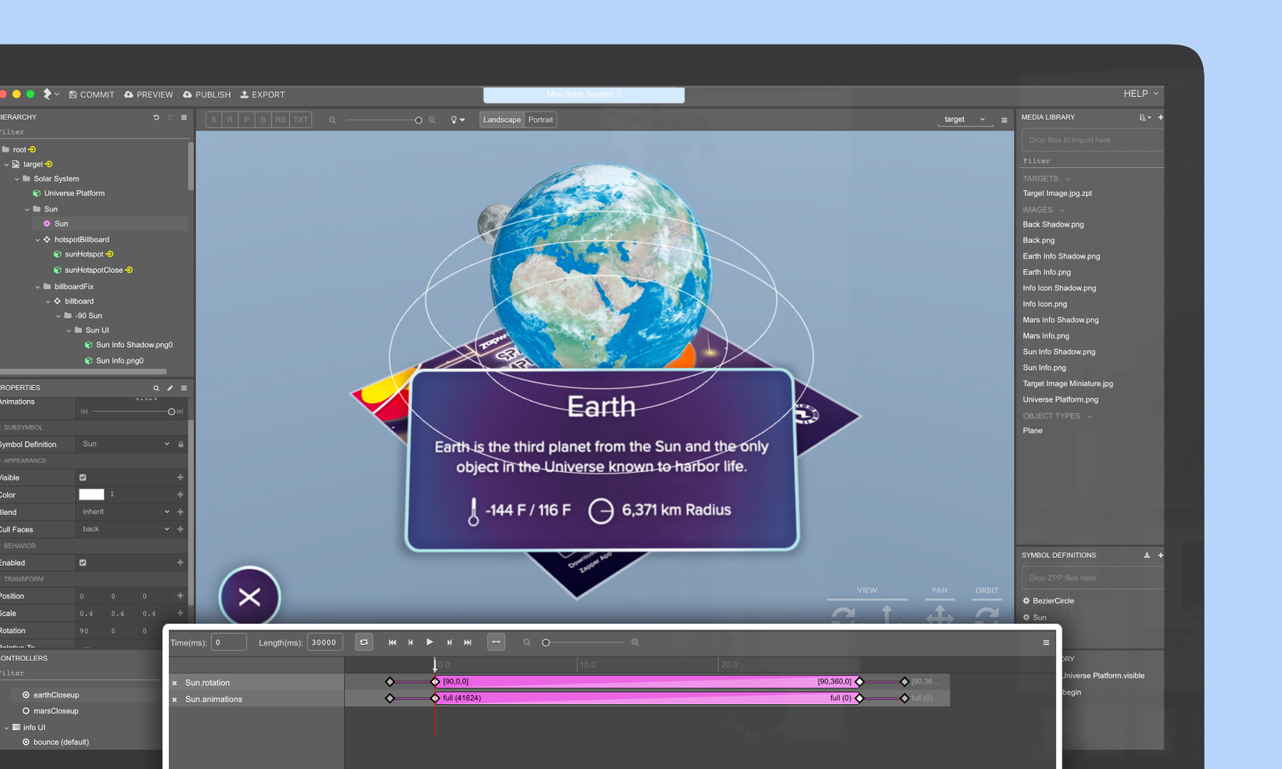Select the sunHotspot node
The image size is (1282, 769).
pos(84,255)
